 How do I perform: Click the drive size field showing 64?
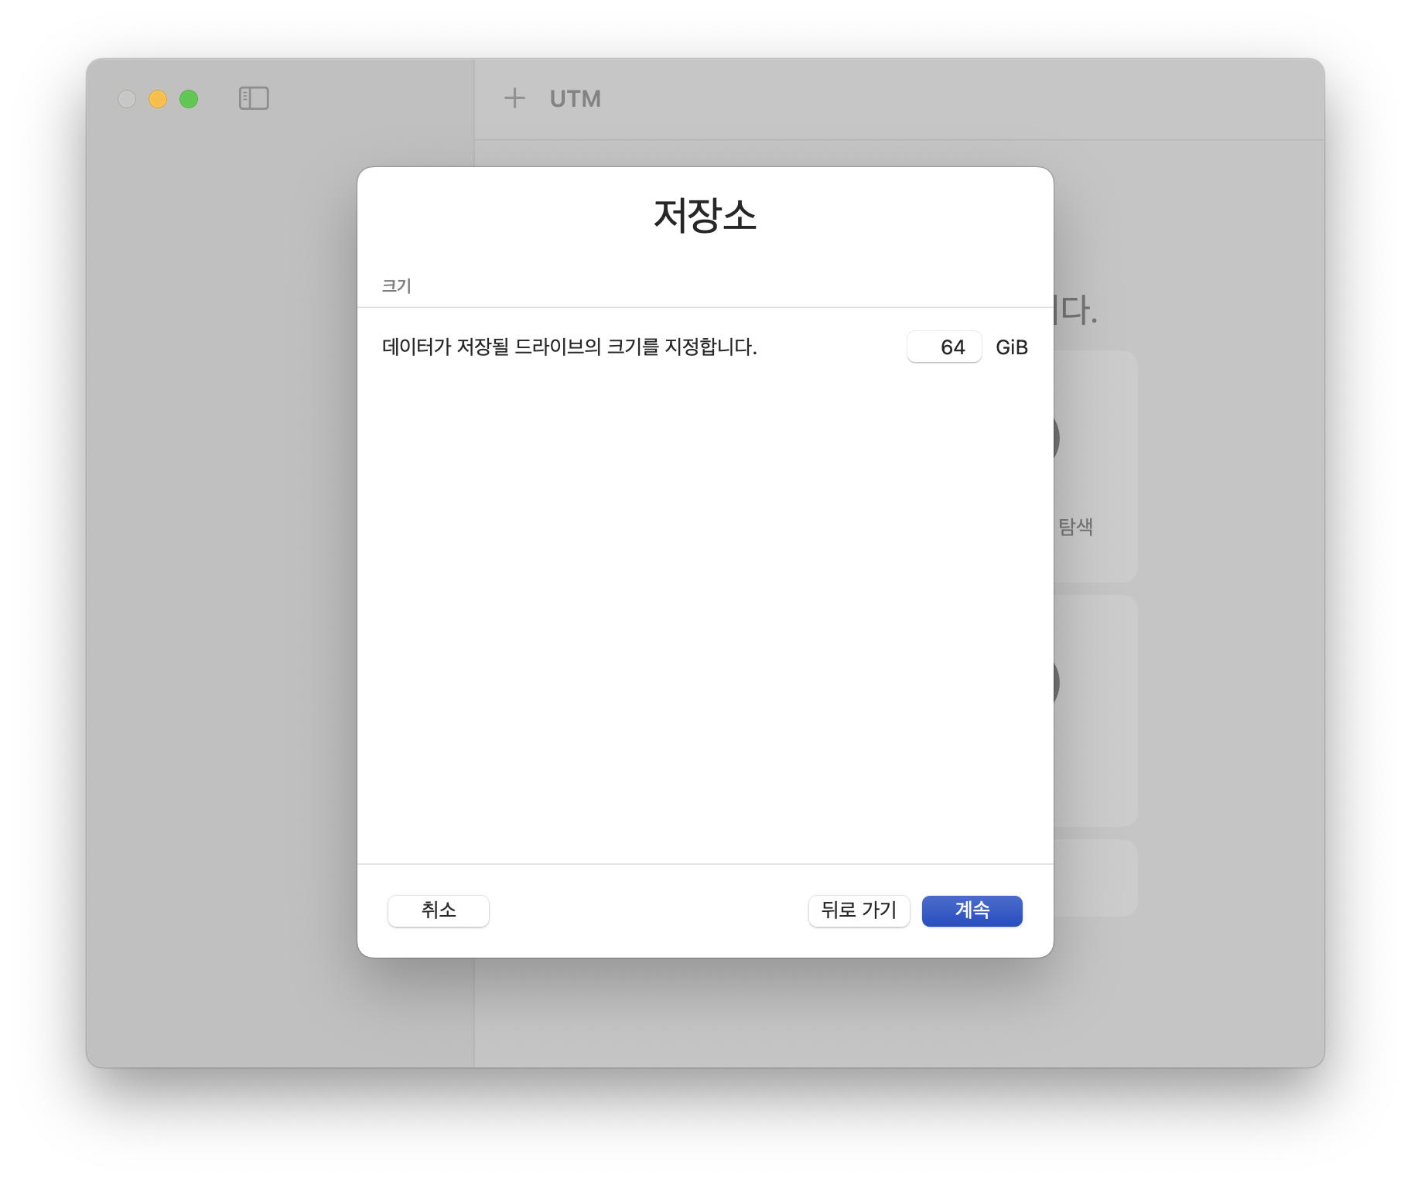click(x=944, y=347)
